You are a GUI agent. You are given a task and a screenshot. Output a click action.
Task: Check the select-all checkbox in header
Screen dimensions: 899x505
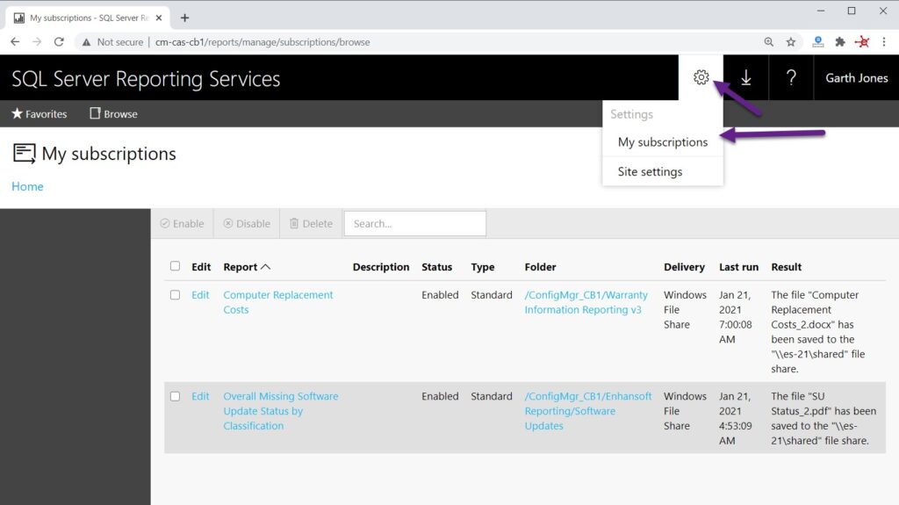tap(175, 266)
